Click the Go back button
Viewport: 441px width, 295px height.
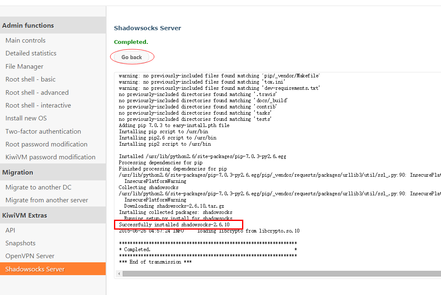(132, 57)
